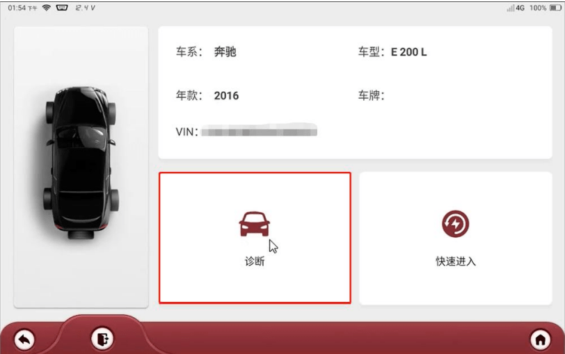Screen dimensions: 565x354
Task: Click the 2.4 V voltage reading
Action: 85,8
